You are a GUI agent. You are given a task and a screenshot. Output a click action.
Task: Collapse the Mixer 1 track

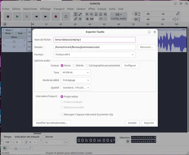tap(22, 30)
